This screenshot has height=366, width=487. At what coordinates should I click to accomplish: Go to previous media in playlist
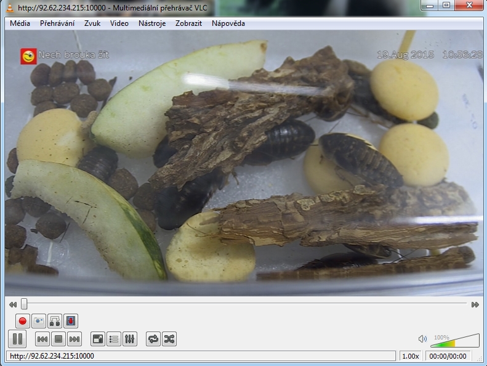tap(42, 339)
